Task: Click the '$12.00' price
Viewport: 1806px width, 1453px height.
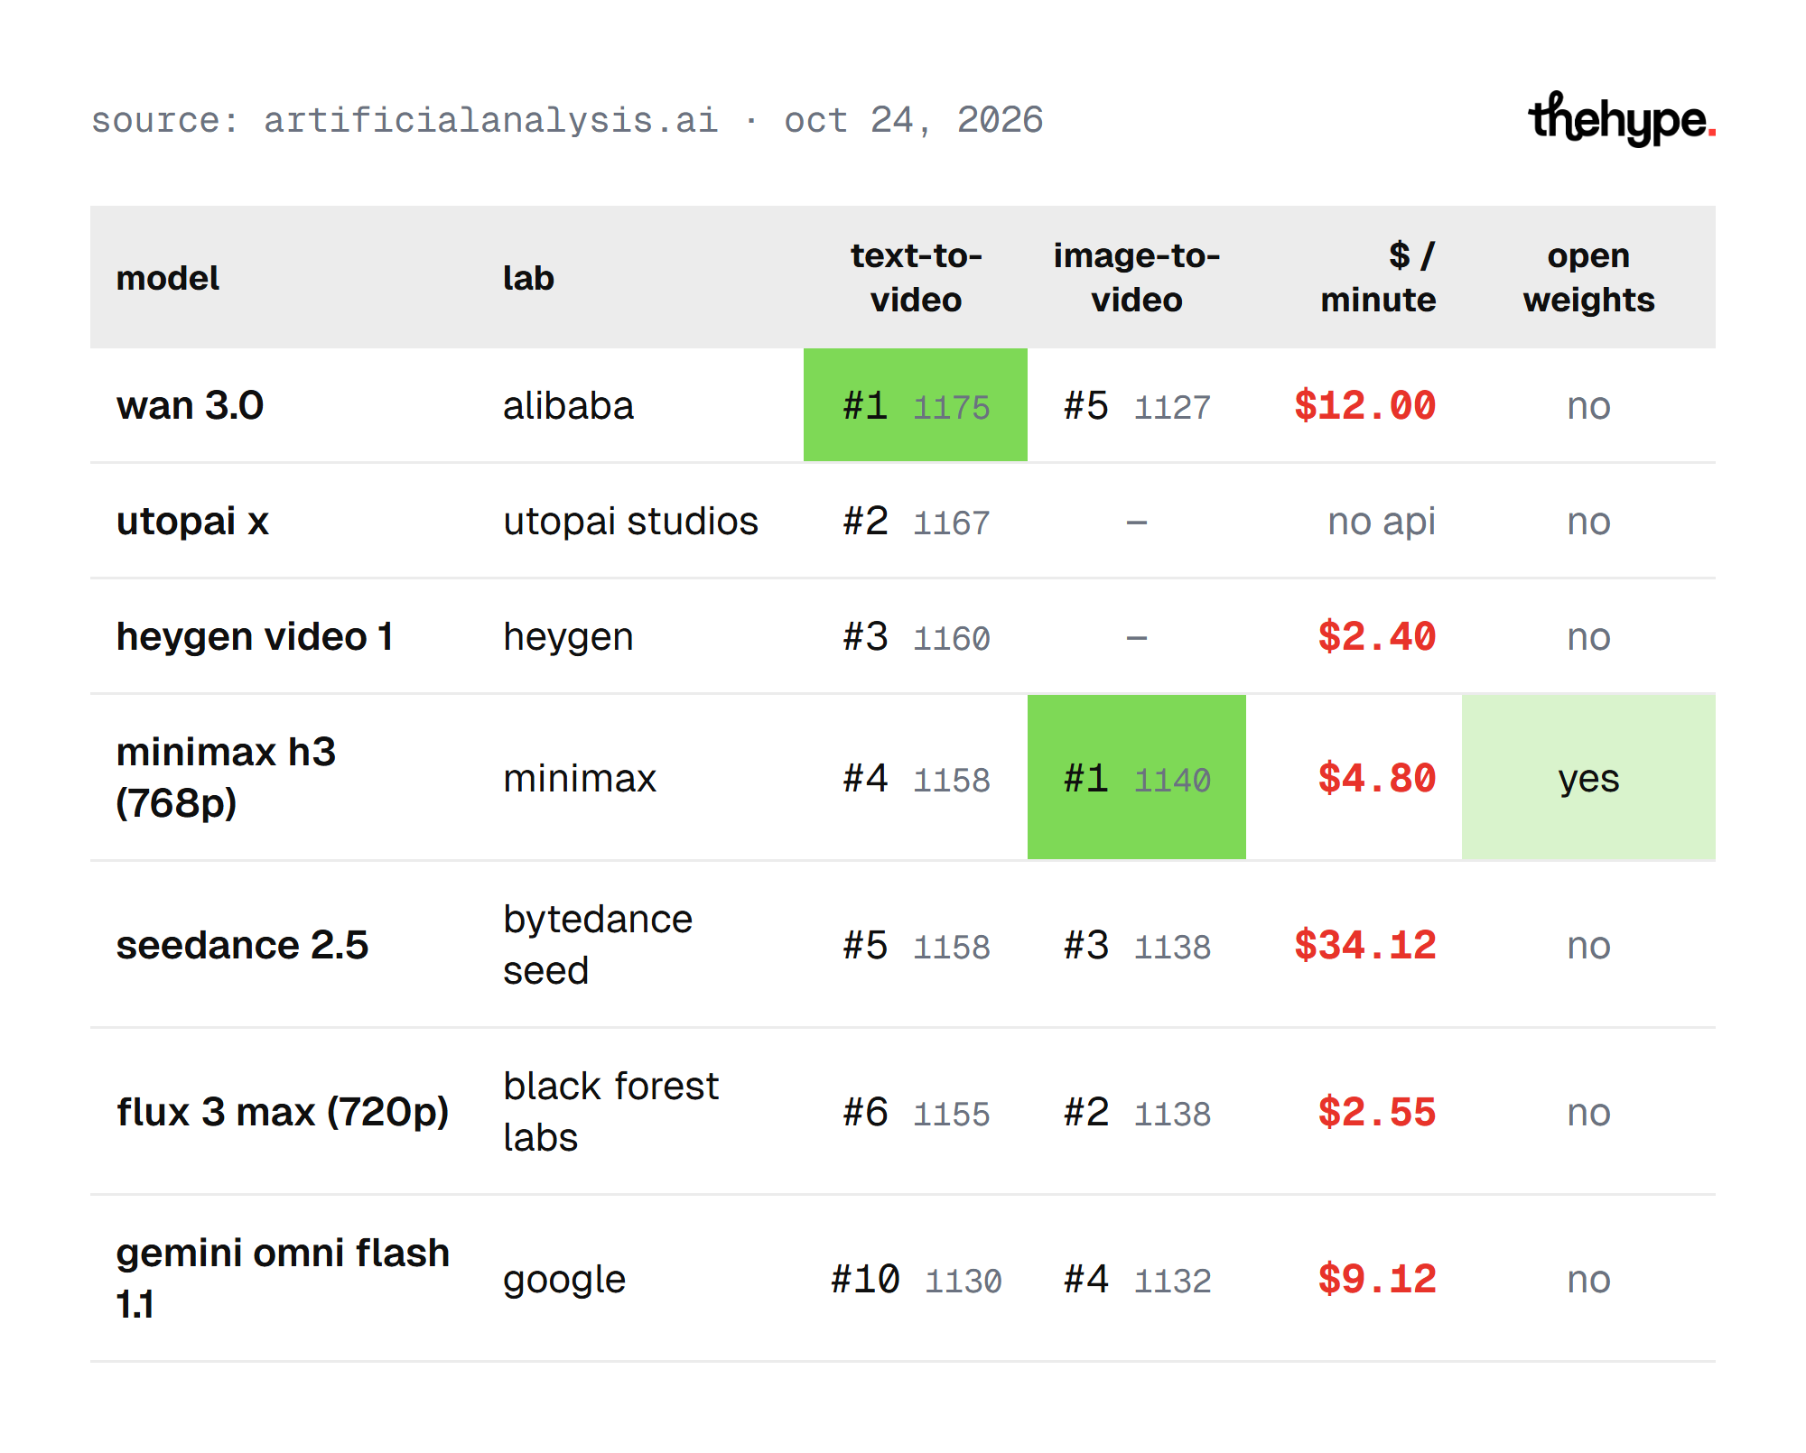Action: pyautogui.click(x=1364, y=405)
